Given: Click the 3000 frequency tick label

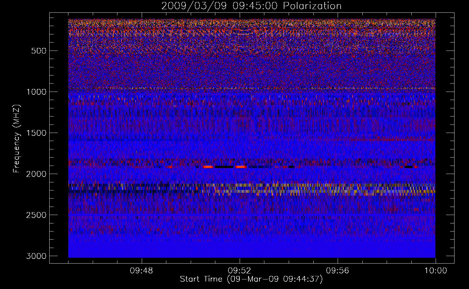Looking at the screenshot, I should (x=36, y=256).
